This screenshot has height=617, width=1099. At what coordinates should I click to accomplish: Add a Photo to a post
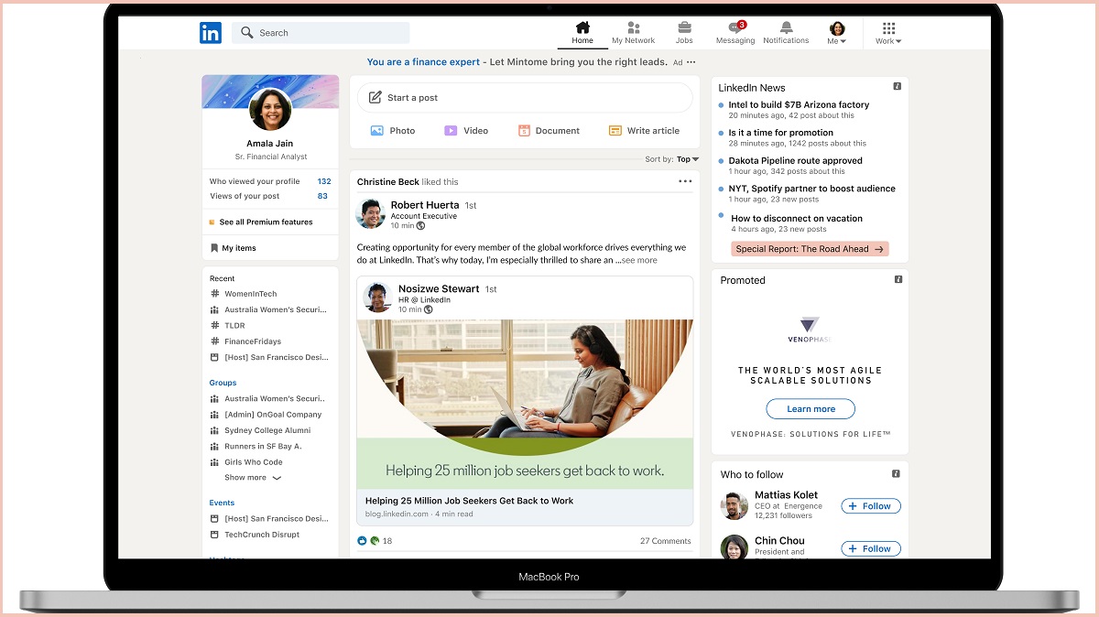pos(392,131)
